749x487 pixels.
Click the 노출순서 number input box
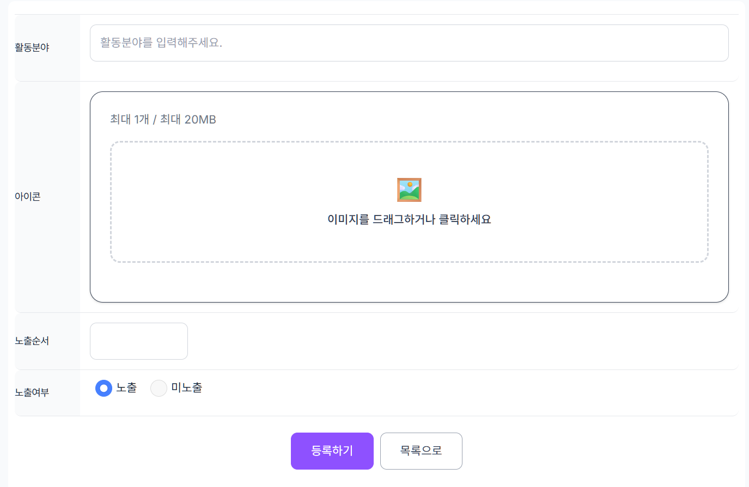point(138,341)
